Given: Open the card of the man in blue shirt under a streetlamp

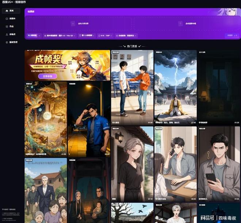Looking at the screenshot, I should coord(89,119).
